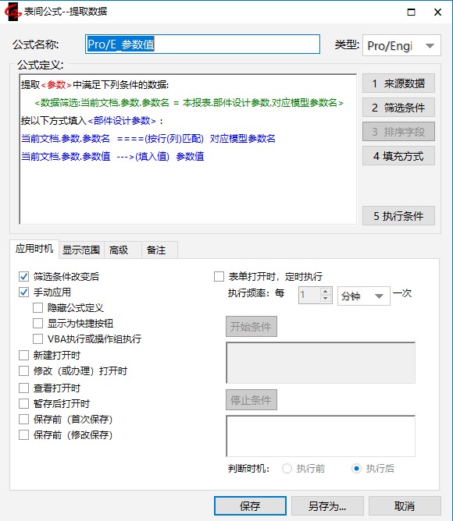Screen dimensions: 453x521
Task: Check 表单打开时，定时执行 option
Action: point(219,276)
